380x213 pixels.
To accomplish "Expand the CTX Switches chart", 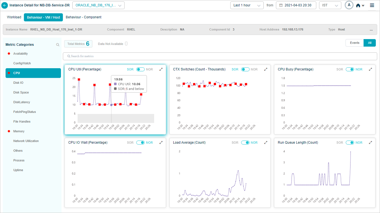I will 266,69.
